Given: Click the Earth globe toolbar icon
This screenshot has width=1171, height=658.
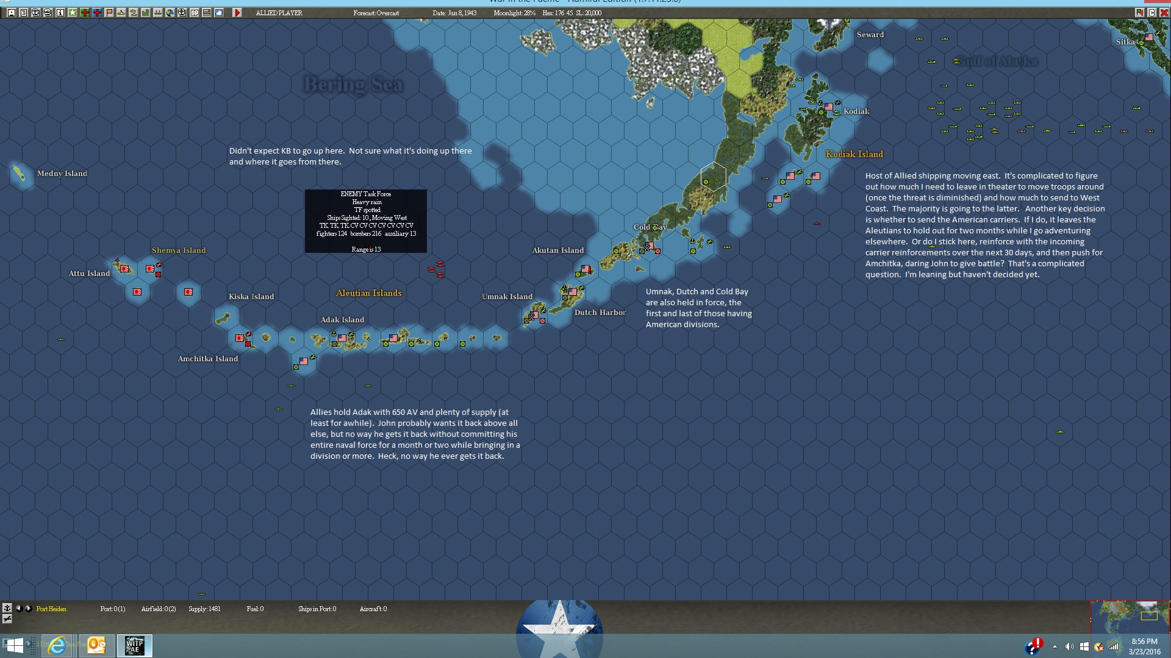Looking at the screenshot, I should 170,12.
